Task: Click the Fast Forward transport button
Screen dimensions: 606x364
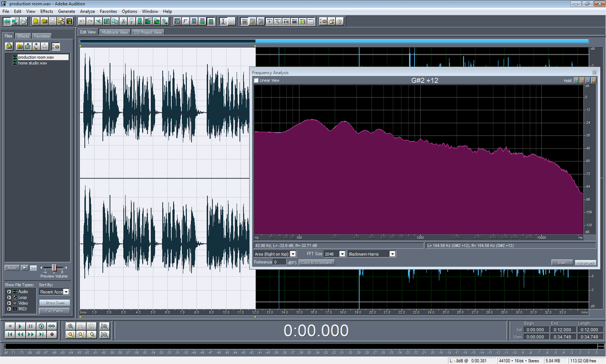Action: point(31,334)
